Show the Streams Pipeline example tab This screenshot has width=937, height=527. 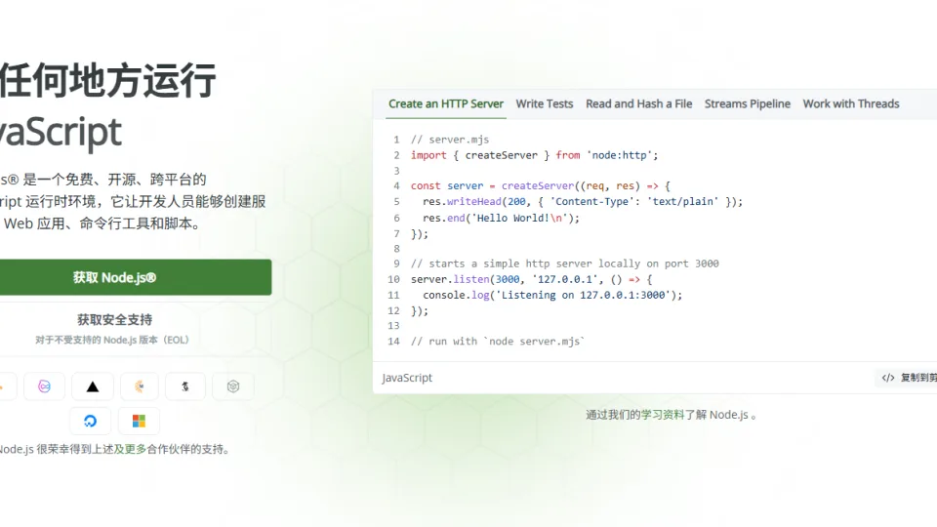747,104
